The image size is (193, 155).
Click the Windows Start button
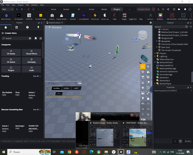pos(3,152)
